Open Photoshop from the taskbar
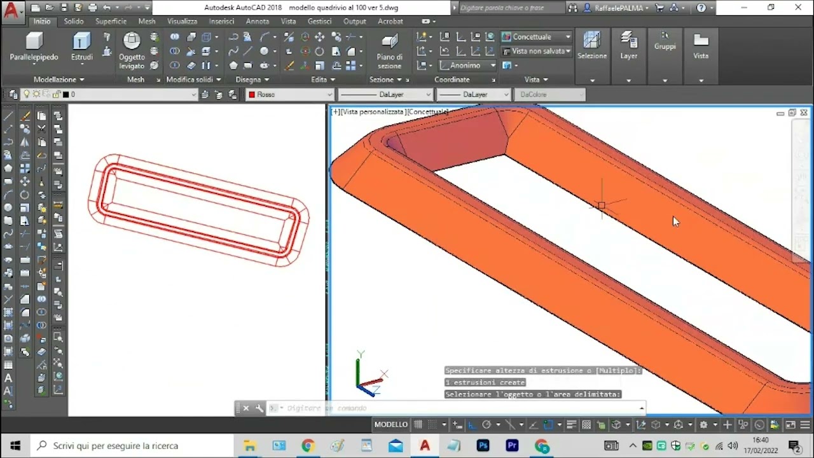Viewport: 814px width, 458px height. (483, 445)
